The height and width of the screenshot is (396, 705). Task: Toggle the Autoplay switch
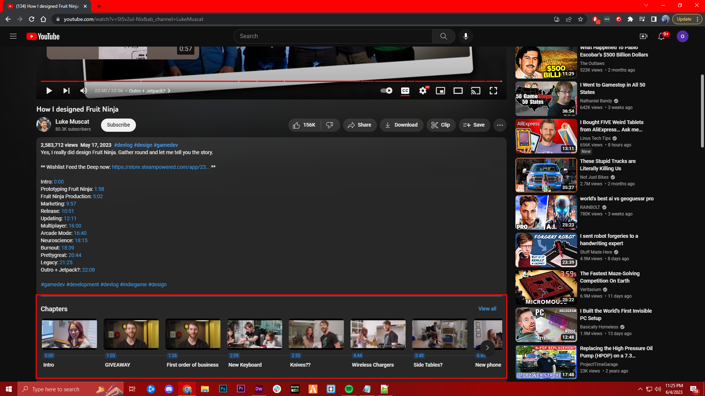386,91
